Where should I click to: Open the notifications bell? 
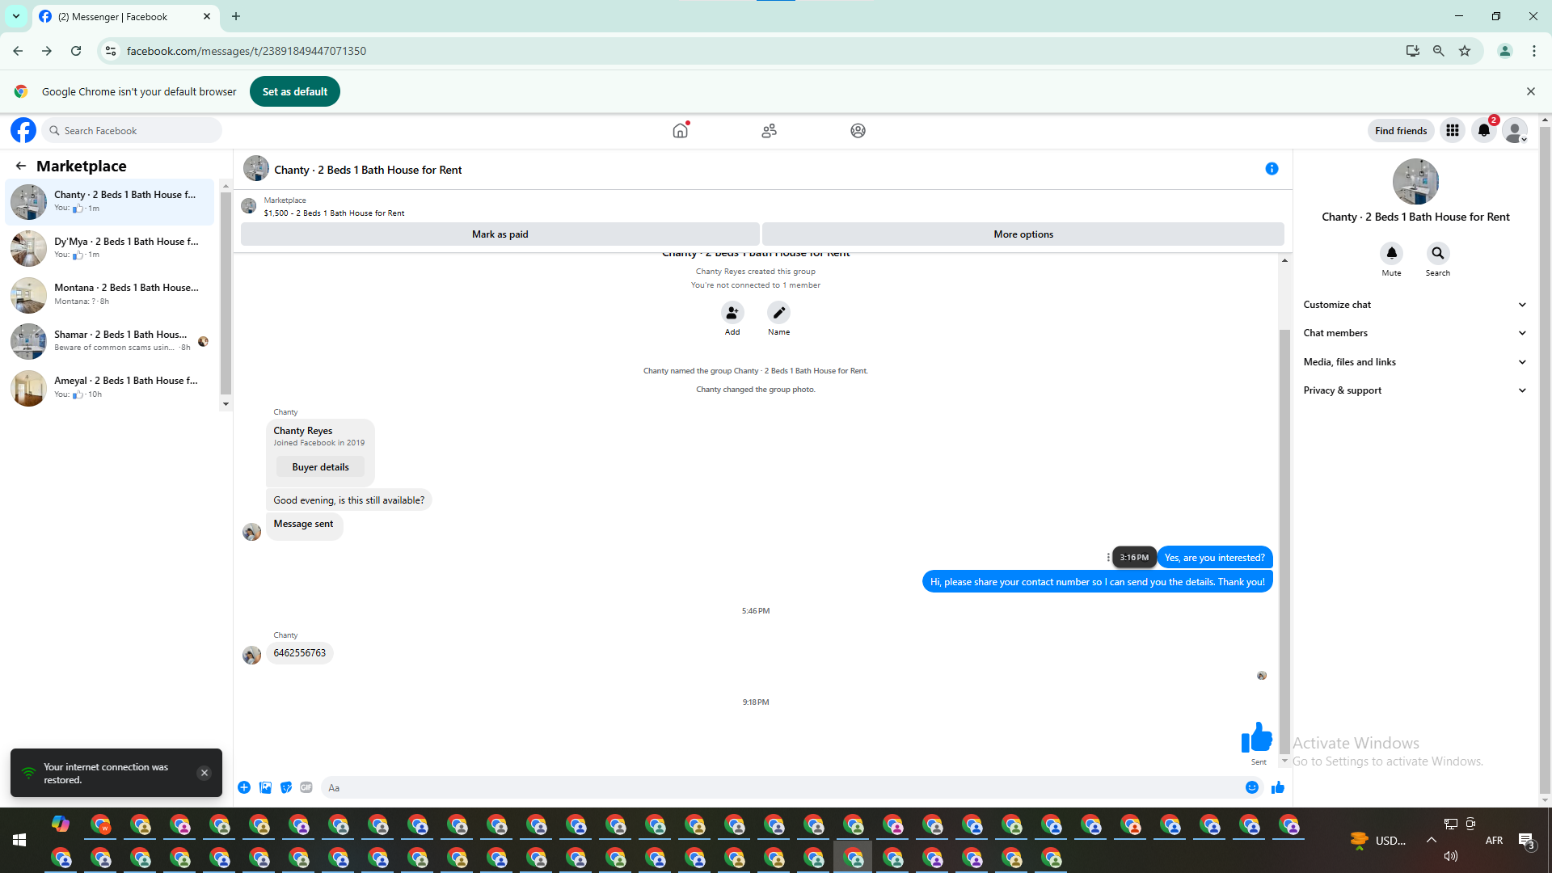click(x=1484, y=130)
